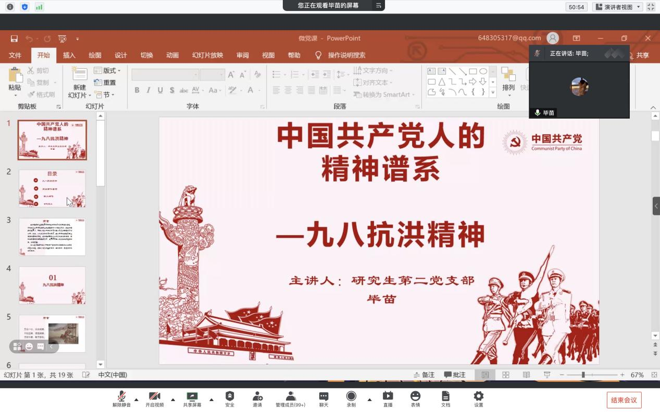Select slide 4 thumbnail 九八抗洪精神
This screenshot has width=660, height=412.
point(52,285)
